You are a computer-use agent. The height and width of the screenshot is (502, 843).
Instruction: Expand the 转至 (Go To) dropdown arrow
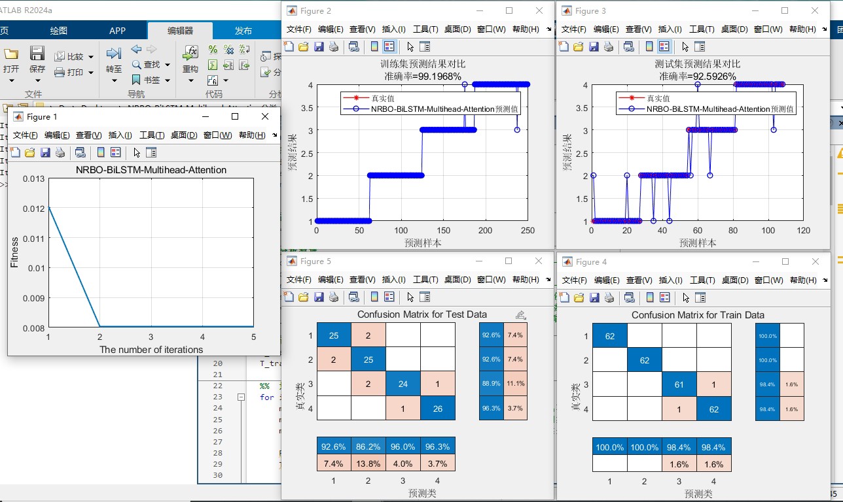click(114, 80)
